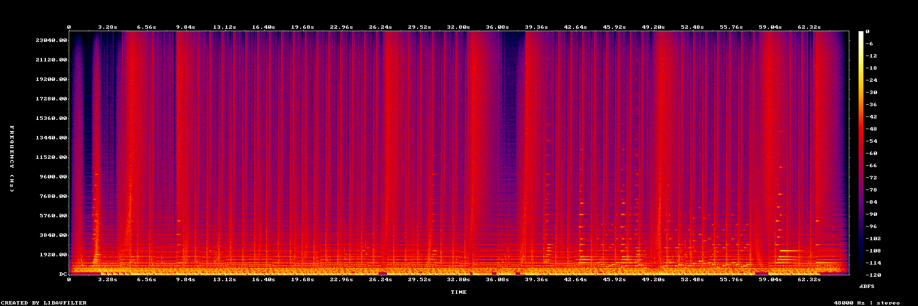This screenshot has width=918, height=306.
Task: Click 36.08s on the upper time axis
Action: [x=497, y=27]
